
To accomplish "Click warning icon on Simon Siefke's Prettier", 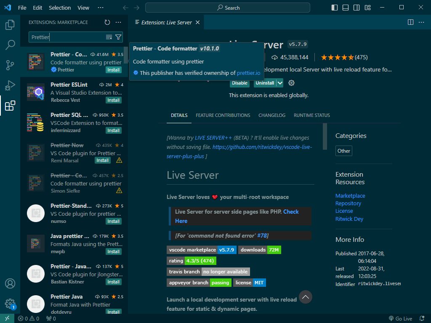I will pyautogui.click(x=119, y=191).
